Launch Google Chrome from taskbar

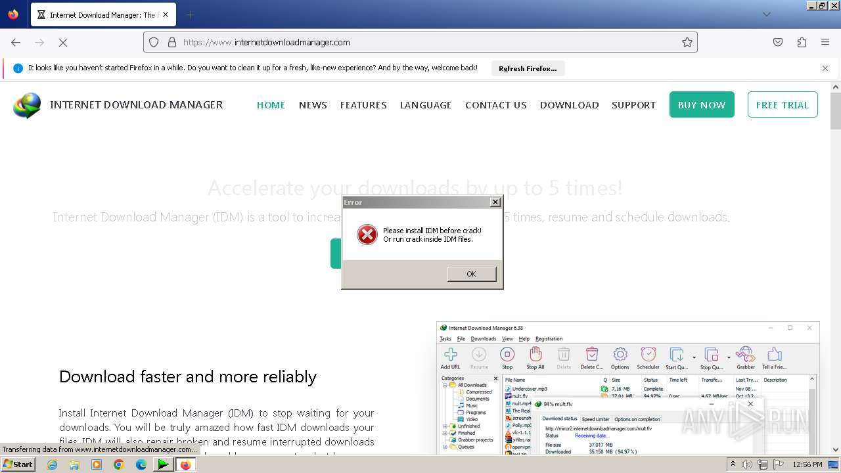pos(119,464)
